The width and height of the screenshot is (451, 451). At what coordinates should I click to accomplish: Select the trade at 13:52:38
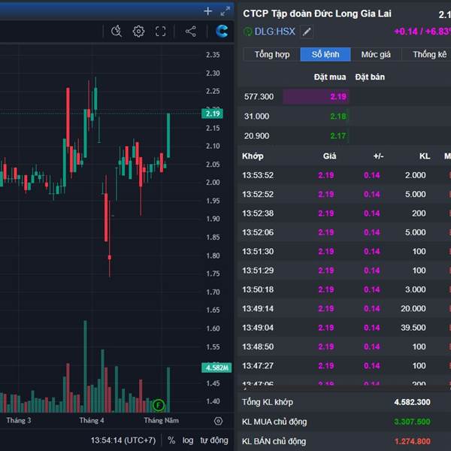point(344,213)
